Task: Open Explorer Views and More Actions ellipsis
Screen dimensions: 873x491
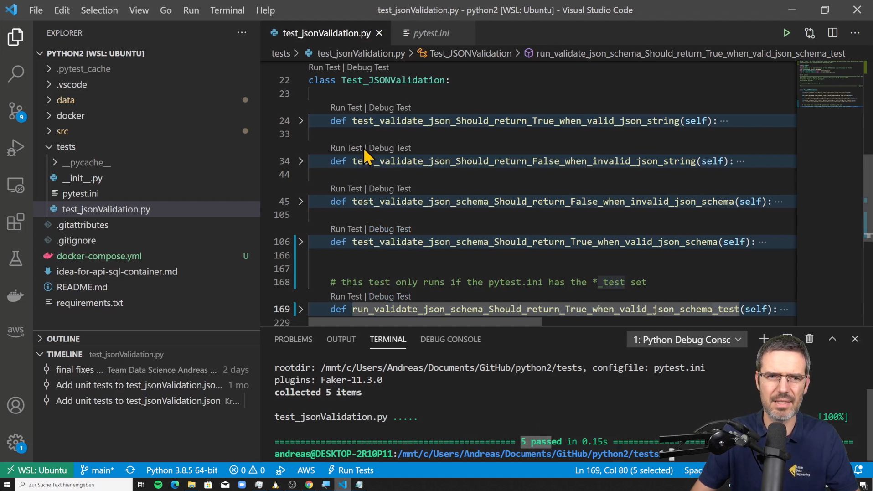Action: click(242, 33)
